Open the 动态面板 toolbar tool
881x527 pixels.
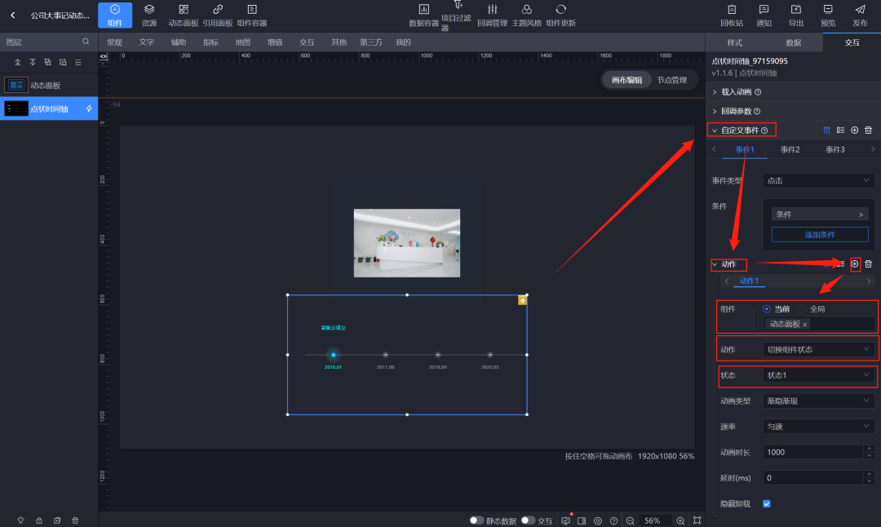184,15
